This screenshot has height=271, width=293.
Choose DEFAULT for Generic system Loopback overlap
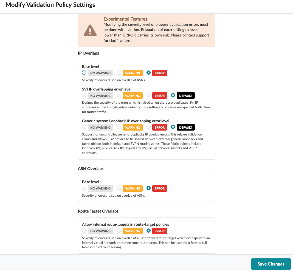tap(173, 127)
